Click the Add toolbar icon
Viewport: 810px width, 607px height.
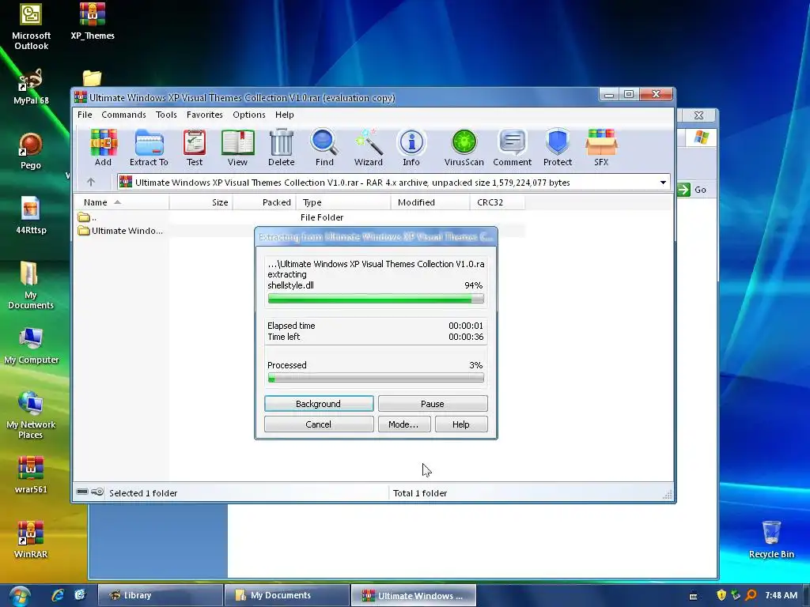[x=104, y=148]
